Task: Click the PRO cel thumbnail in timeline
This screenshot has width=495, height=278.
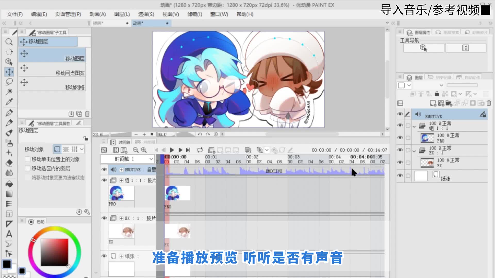Action: pos(177,193)
